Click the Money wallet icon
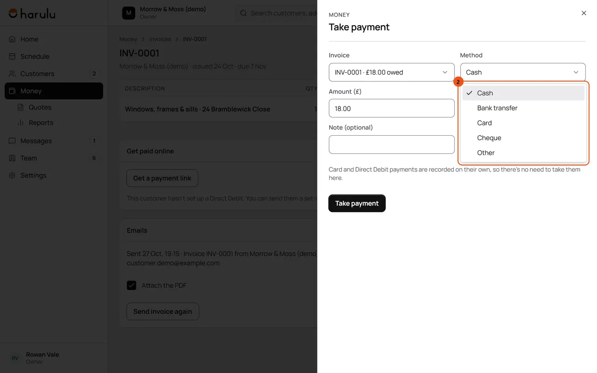This screenshot has width=597, height=373. (x=13, y=91)
